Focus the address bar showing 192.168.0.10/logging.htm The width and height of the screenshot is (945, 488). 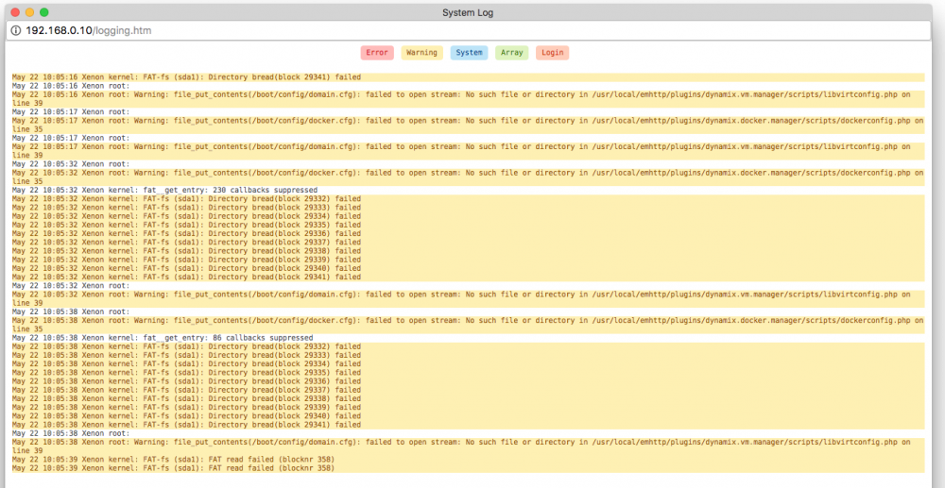click(x=468, y=30)
